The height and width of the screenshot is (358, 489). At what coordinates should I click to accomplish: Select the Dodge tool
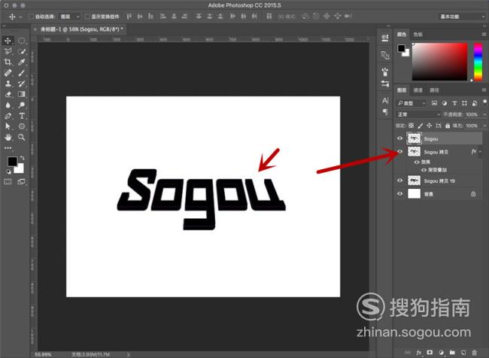[x=21, y=105]
